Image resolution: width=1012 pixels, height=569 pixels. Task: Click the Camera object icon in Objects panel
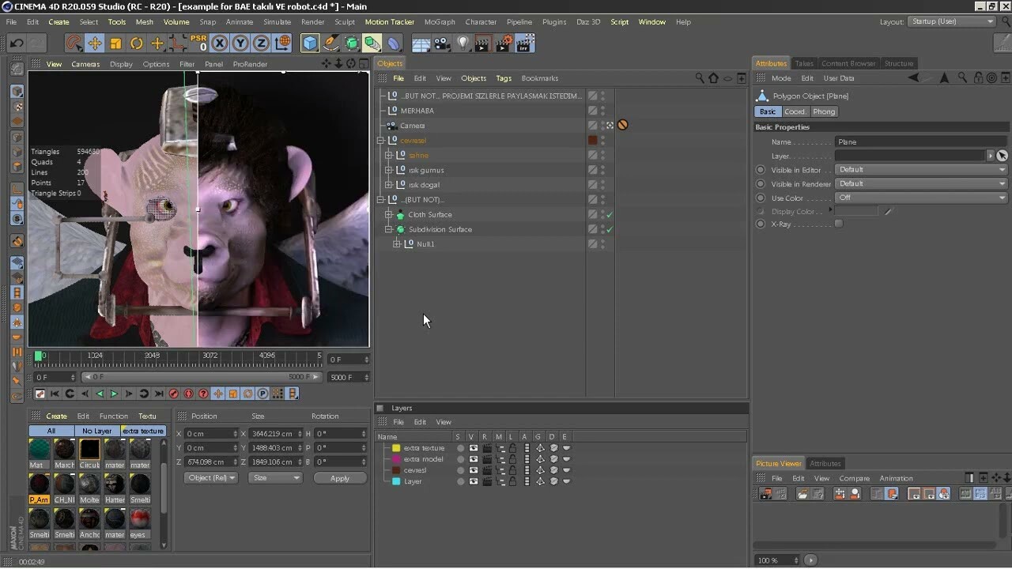coord(391,125)
